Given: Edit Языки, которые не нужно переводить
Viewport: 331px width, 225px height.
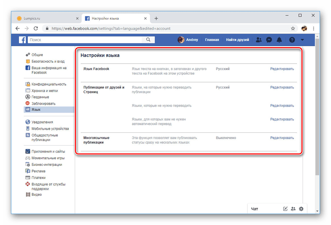Looking at the screenshot, I should click(x=282, y=106).
